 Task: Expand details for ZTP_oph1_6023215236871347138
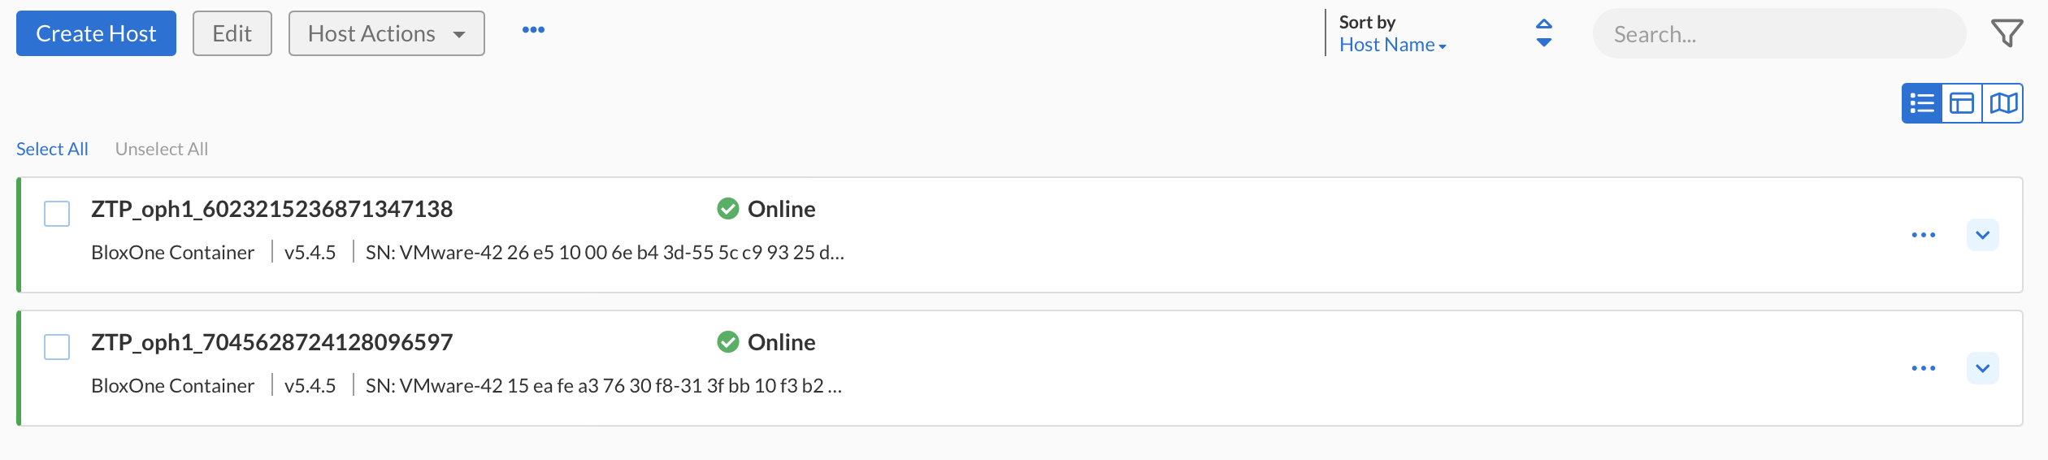point(1983,235)
